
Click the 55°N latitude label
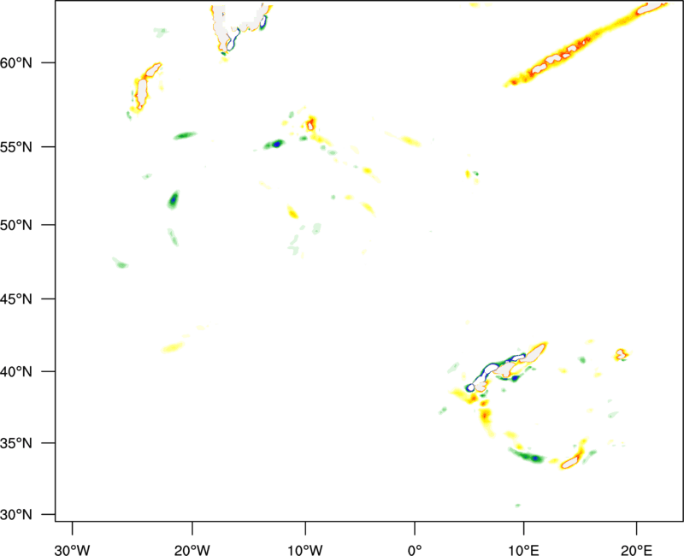[x=16, y=146]
